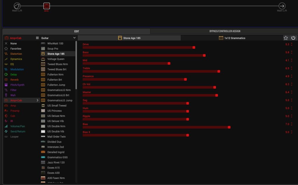Select the Distortion category icon

(6, 54)
